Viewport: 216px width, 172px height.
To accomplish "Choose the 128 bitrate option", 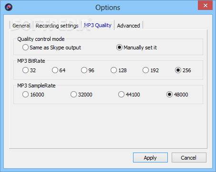I will (x=119, y=70).
